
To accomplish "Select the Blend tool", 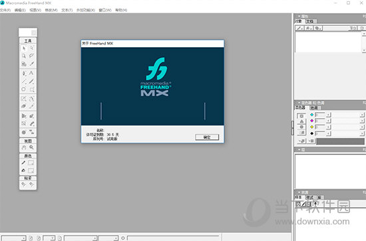I will [32, 123].
